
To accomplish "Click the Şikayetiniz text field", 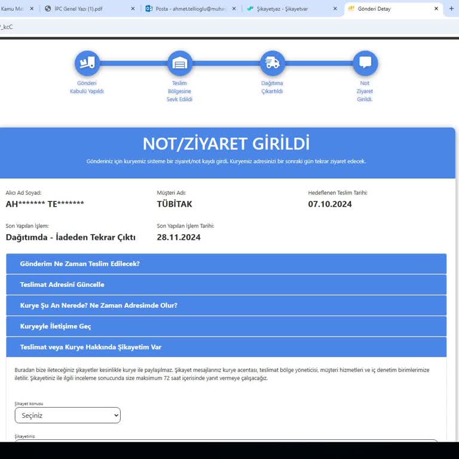I will (227, 441).
